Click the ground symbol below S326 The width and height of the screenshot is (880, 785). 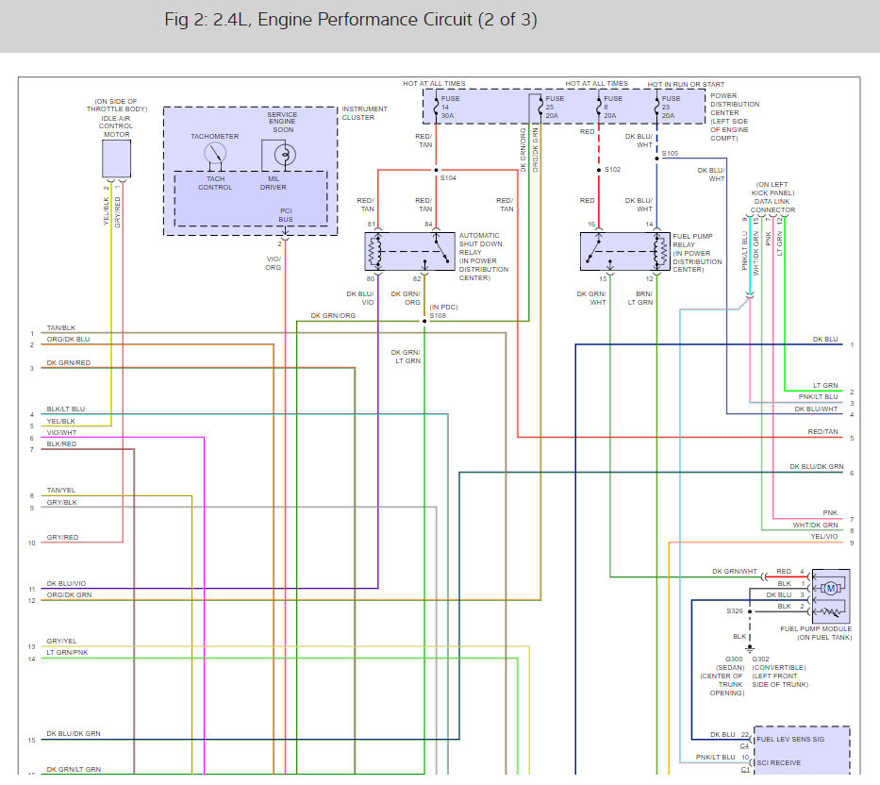pyautogui.click(x=750, y=648)
